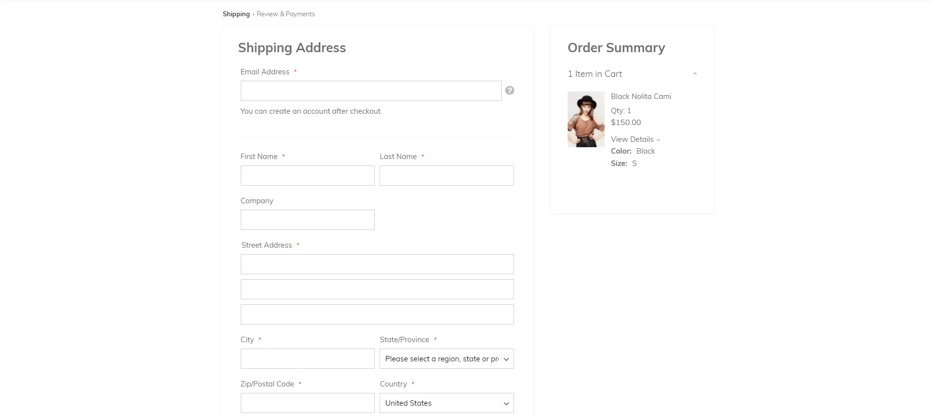Click the Zip/Postal Code field
The image size is (932, 418).
pos(307,403)
